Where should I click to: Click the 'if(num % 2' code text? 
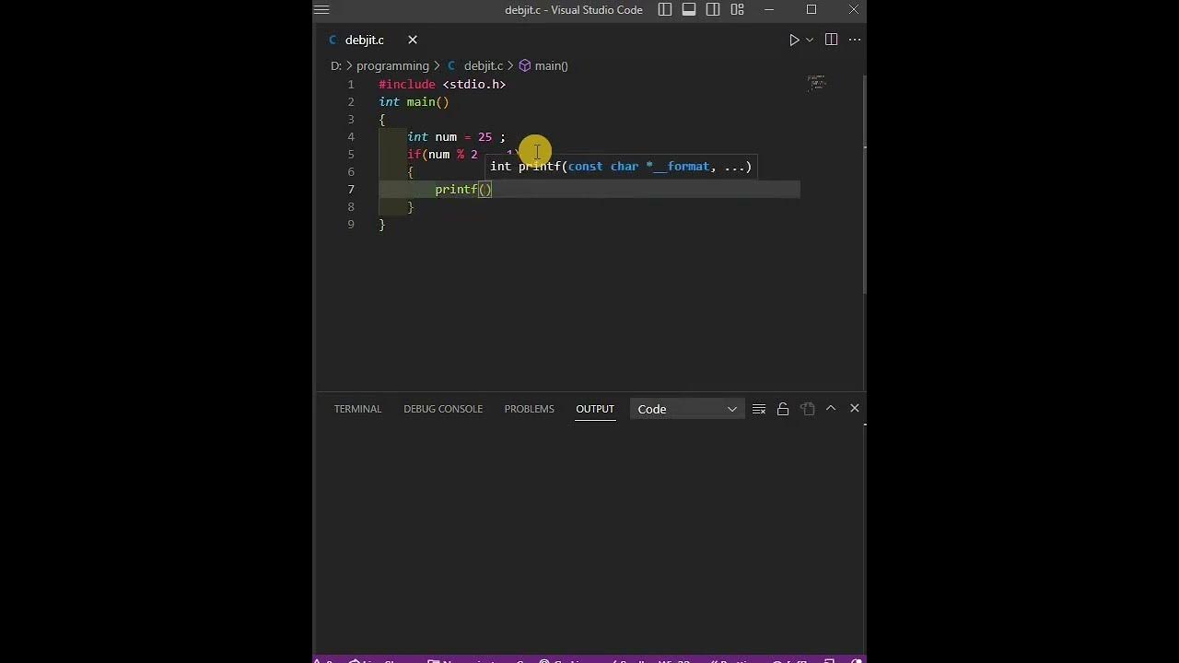[442, 155]
